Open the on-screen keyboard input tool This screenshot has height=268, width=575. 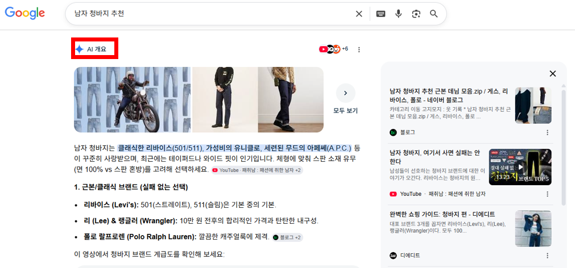tap(380, 14)
